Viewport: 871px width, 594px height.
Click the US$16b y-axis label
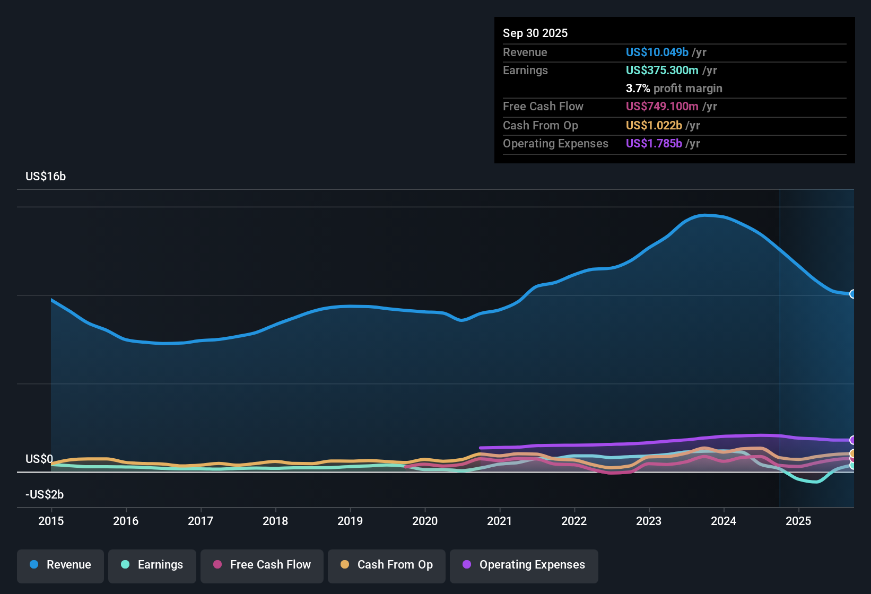click(46, 176)
